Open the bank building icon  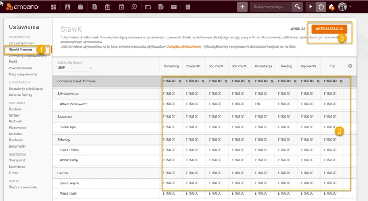[x=108, y=7]
